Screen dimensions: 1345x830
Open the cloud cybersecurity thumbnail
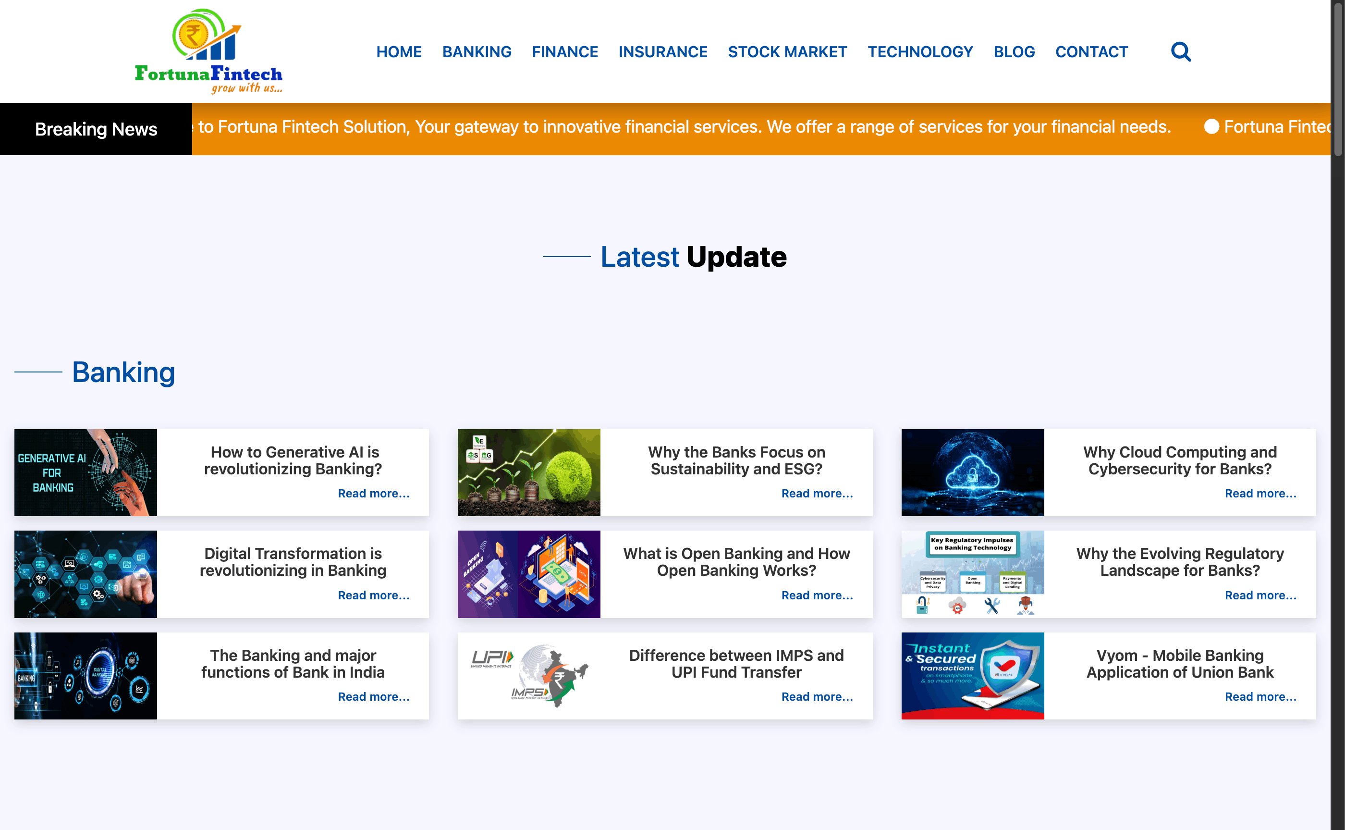coord(973,472)
